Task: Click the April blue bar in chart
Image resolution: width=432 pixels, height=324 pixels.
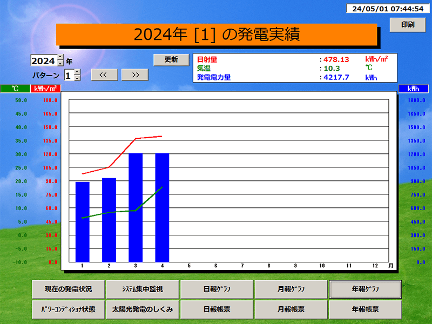Action: 163,208
